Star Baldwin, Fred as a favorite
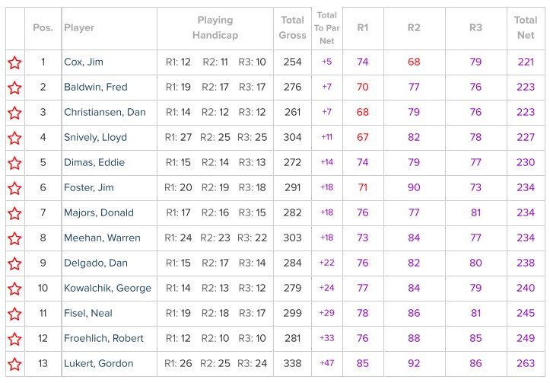 click(x=14, y=88)
